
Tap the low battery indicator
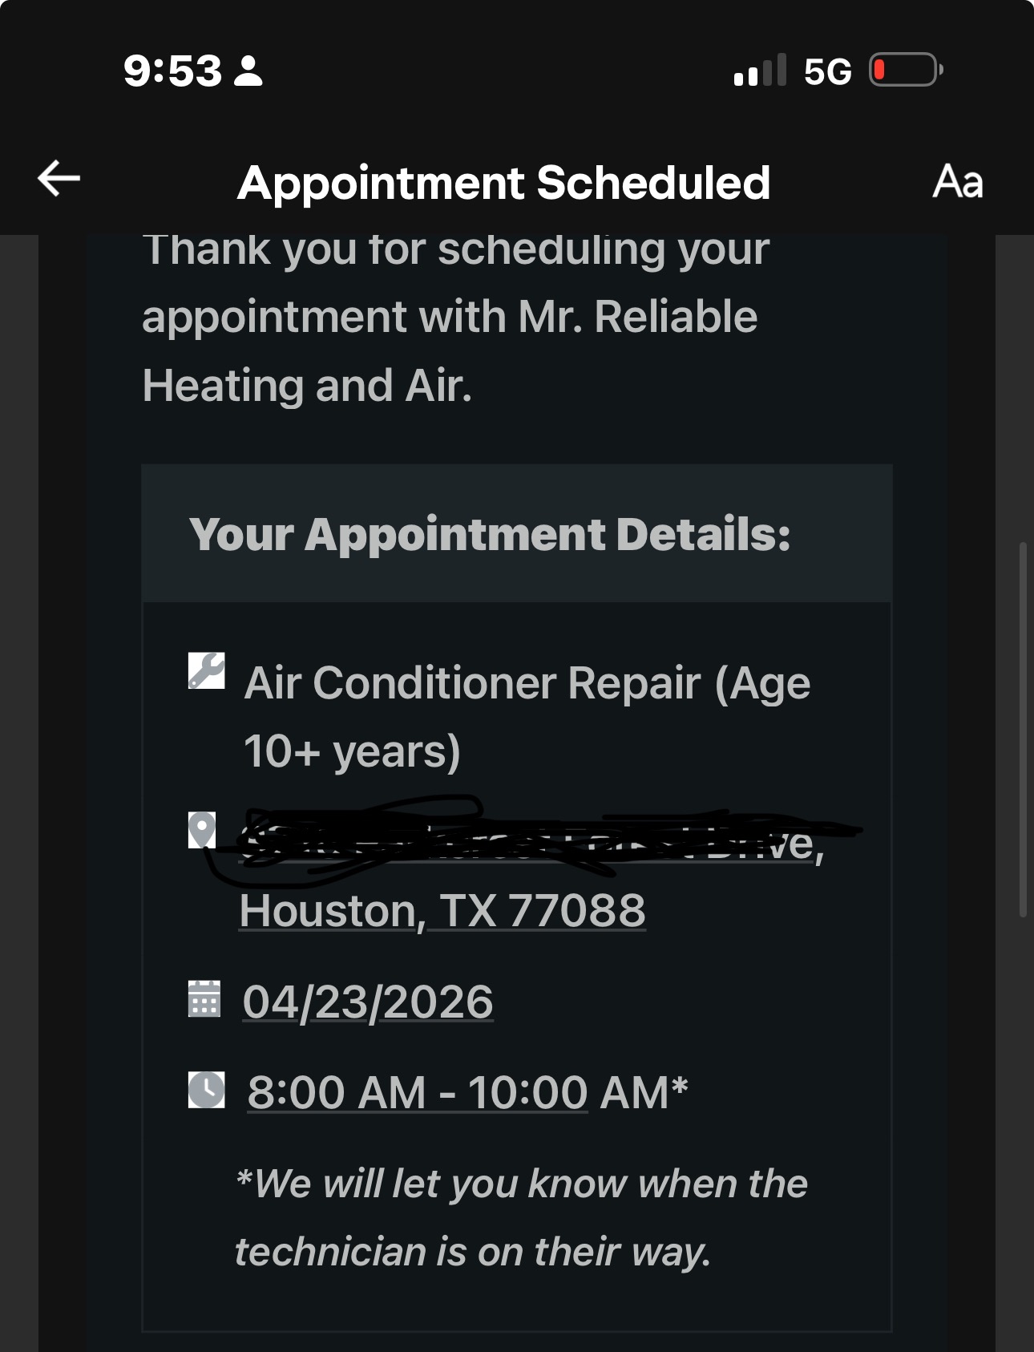click(905, 71)
